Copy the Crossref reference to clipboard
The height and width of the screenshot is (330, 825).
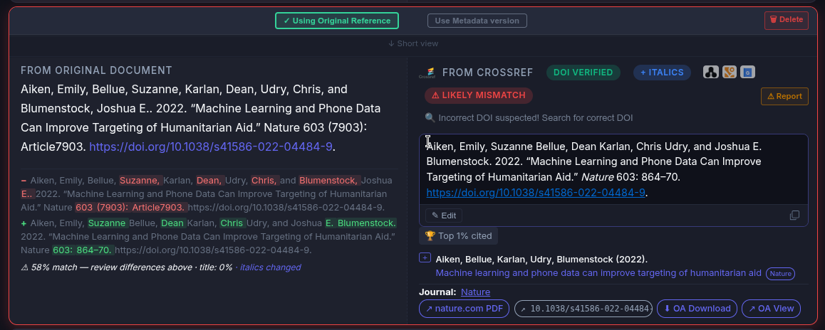click(794, 215)
